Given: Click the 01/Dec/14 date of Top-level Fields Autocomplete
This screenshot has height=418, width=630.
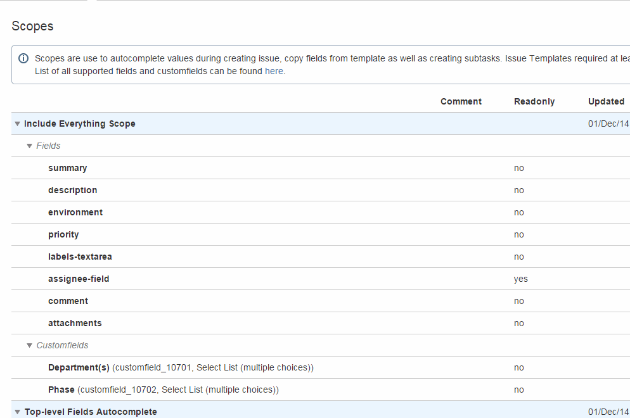Looking at the screenshot, I should [608, 412].
